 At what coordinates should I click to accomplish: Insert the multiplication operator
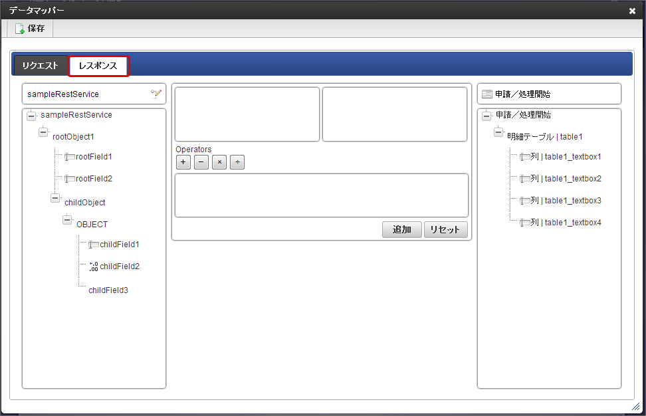pos(219,162)
